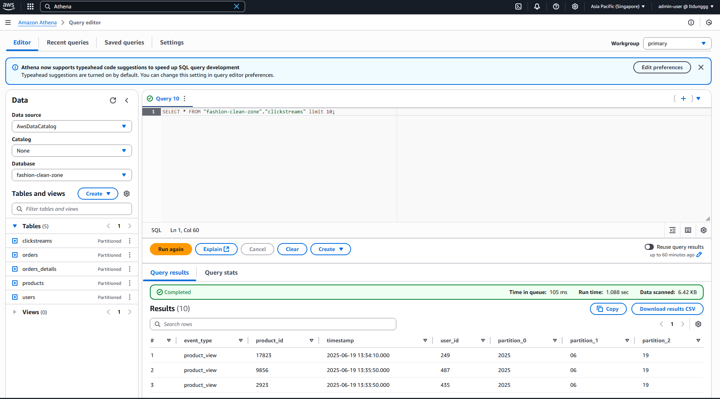Screen dimensions: 720x399
Task: Open the info panel icon
Action: (x=691, y=22)
